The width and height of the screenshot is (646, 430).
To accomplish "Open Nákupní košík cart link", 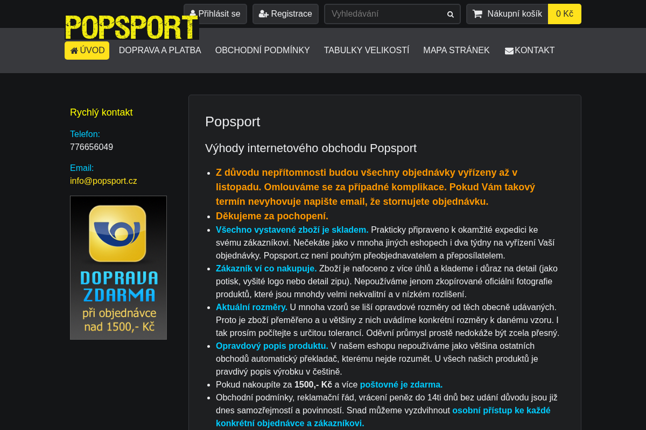I will [507, 14].
